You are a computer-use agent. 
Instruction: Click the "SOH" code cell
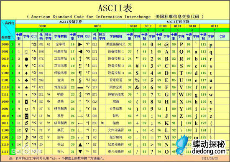(41, 51)
